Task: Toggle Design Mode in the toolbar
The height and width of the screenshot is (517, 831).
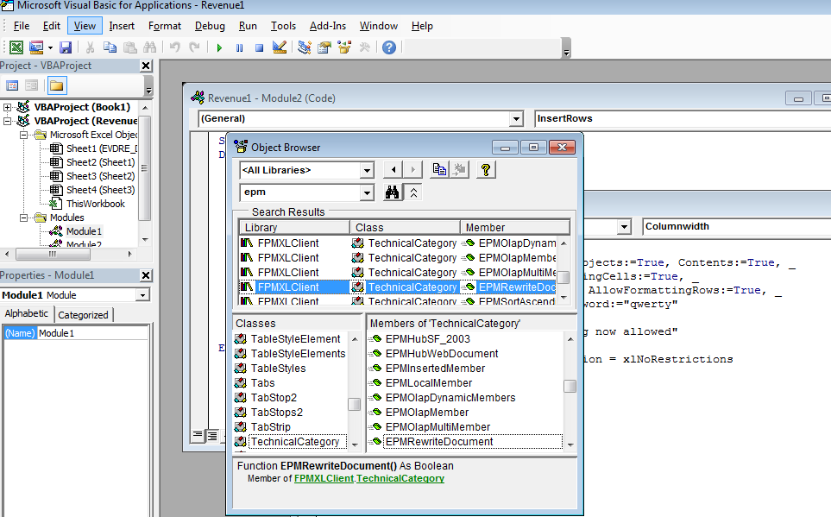Action: pyautogui.click(x=279, y=47)
